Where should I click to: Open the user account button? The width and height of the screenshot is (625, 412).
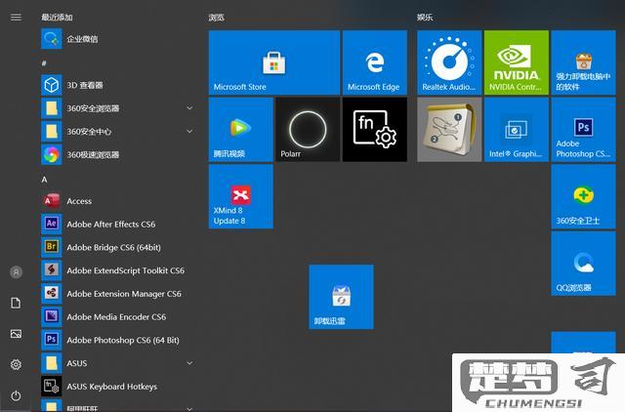point(16,272)
